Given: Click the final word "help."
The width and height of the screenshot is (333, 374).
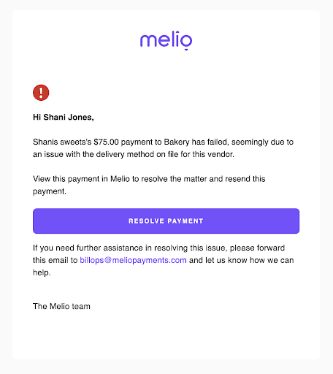Looking at the screenshot, I should click(42, 272).
